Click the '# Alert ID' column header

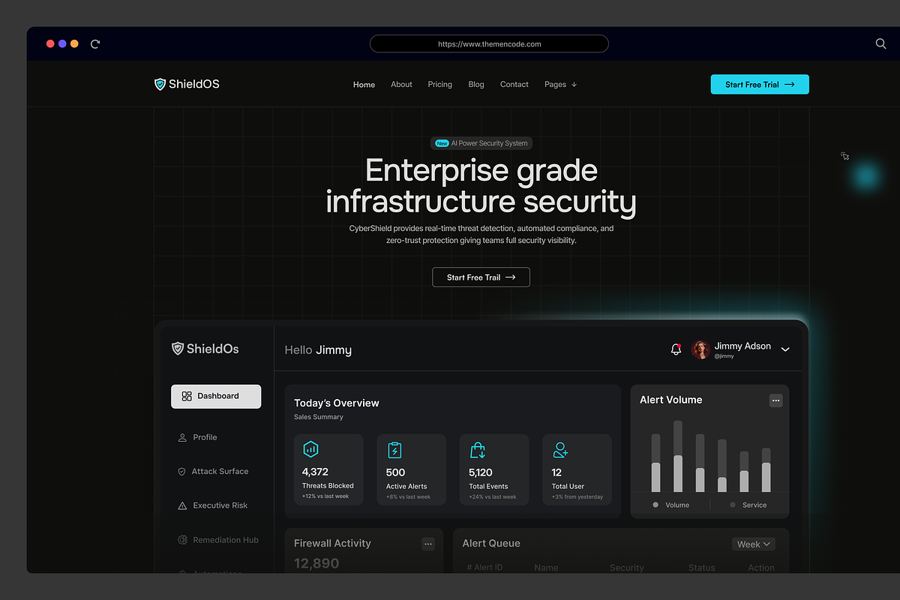(x=484, y=568)
